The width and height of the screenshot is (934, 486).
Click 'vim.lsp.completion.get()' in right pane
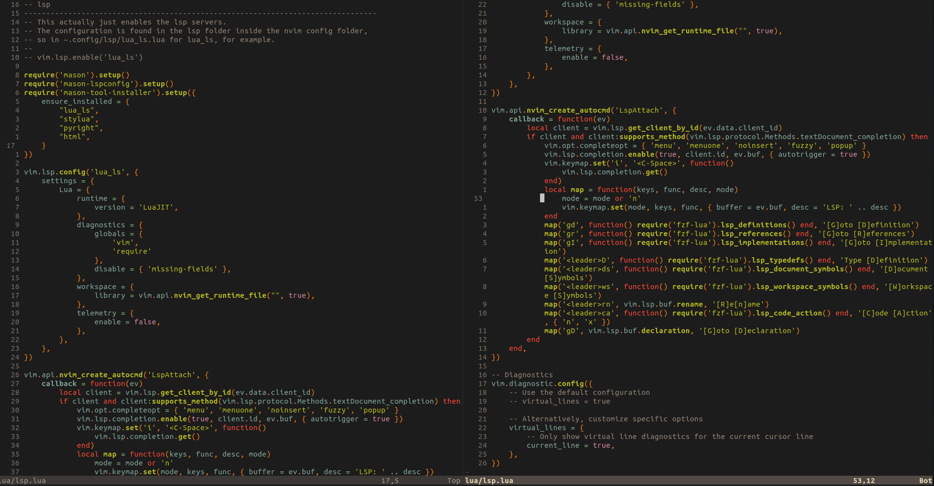(615, 172)
